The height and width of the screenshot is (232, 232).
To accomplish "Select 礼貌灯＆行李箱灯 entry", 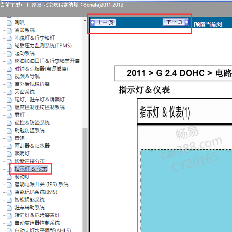I will 35,38.
